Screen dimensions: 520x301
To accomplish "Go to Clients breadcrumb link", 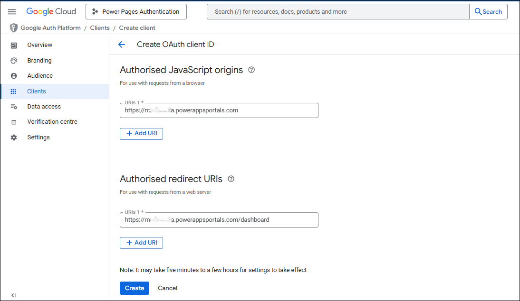I will tap(99, 28).
